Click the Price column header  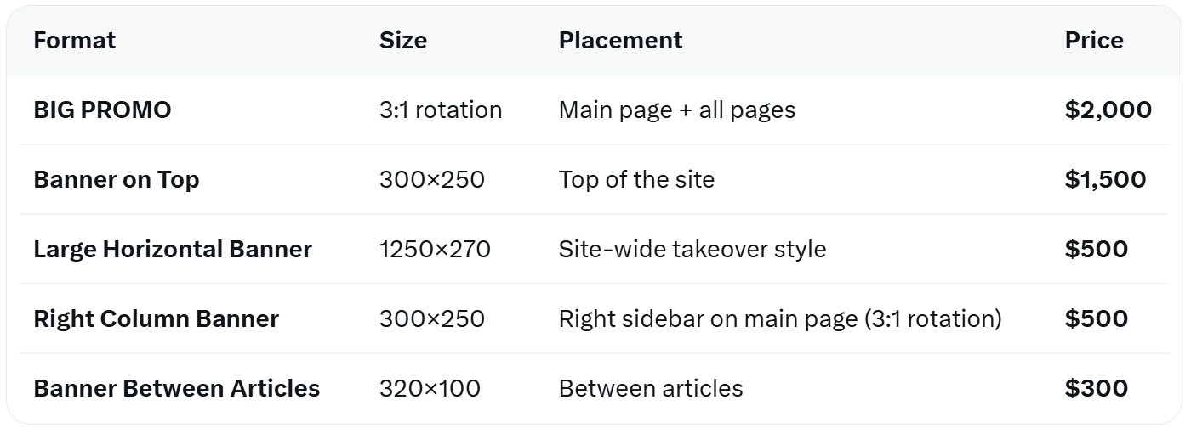coord(1094,40)
